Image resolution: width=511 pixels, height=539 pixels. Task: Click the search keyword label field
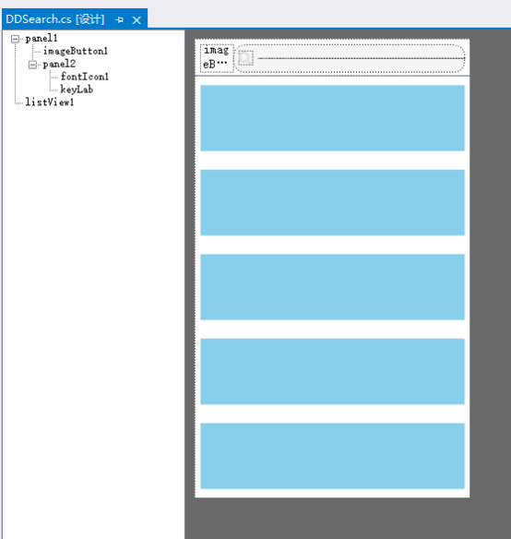[361, 58]
